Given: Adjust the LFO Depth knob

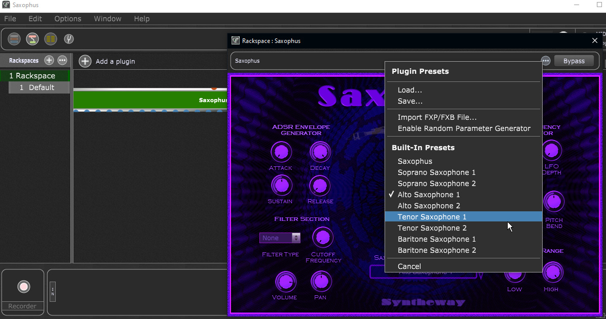Looking at the screenshot, I should pos(552,151).
